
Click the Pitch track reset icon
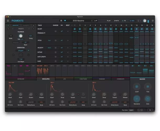[68, 40]
